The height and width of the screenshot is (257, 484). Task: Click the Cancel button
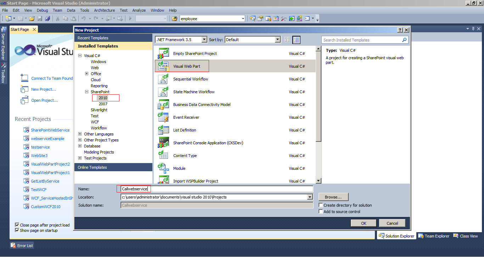[392, 223]
